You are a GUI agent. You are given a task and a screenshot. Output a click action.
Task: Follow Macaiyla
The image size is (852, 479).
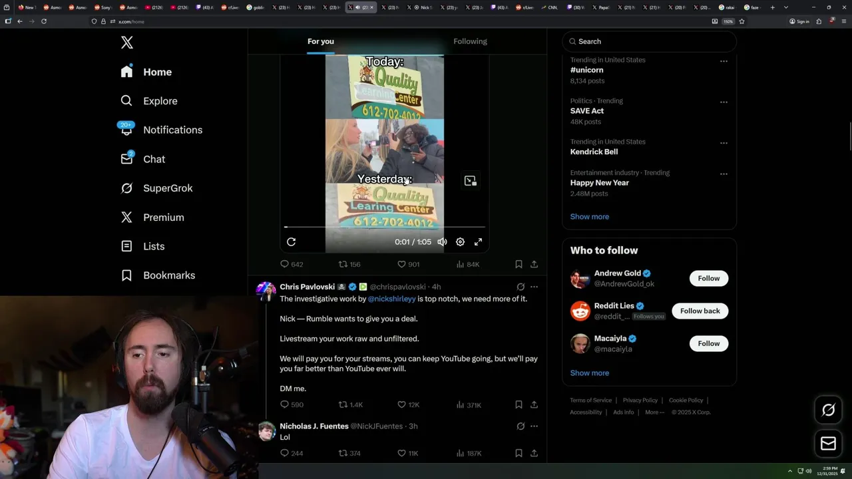coord(708,343)
